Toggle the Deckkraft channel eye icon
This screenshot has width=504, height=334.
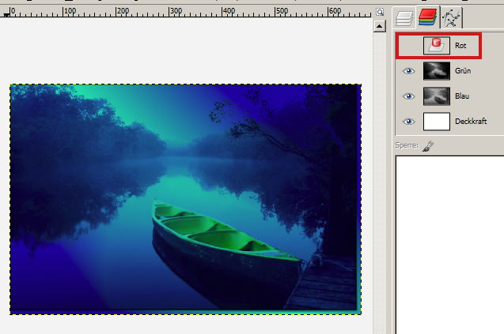click(x=409, y=122)
